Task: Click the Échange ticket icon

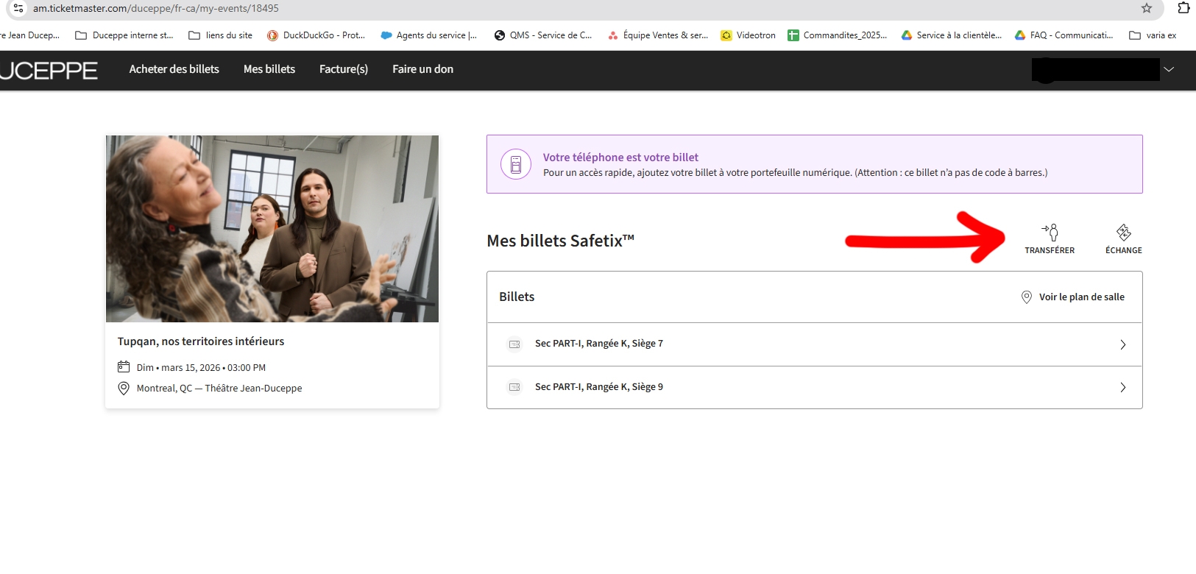Action: pyautogui.click(x=1123, y=233)
